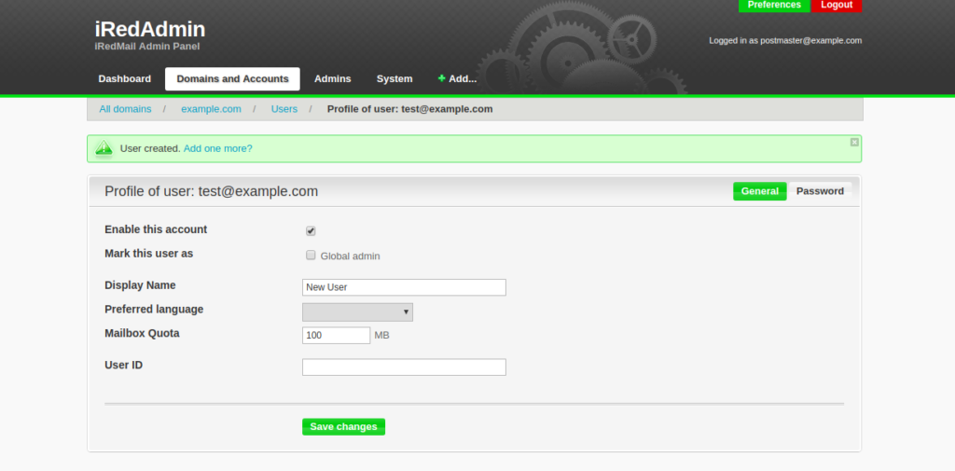Open the Preferred language dropdown
Screen dimensions: 955x471
357,312
